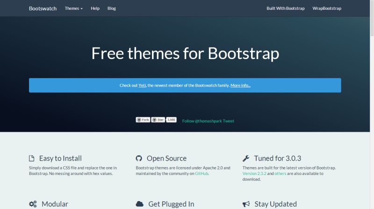Expand the Themes dropdown menu

tap(74, 8)
